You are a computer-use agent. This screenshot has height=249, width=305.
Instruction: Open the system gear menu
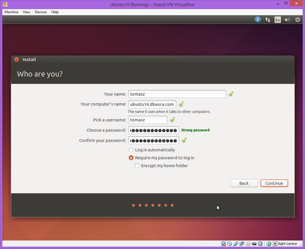point(298,20)
